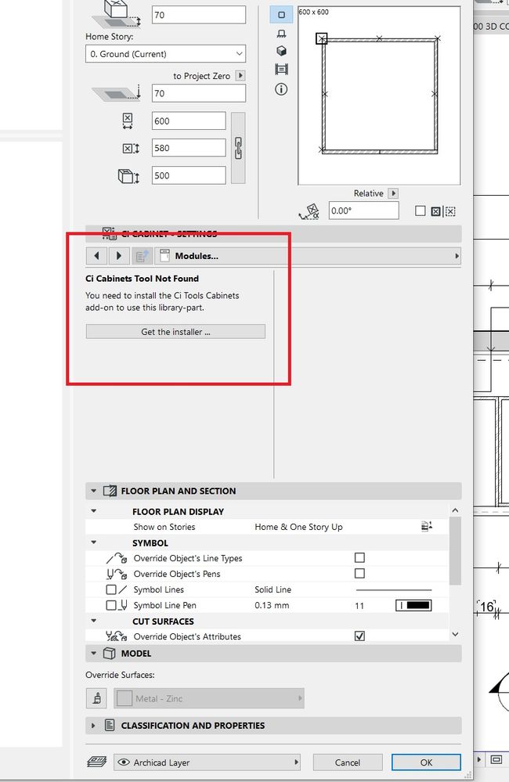
Task: Click the layer stack icon
Action: coord(97,762)
